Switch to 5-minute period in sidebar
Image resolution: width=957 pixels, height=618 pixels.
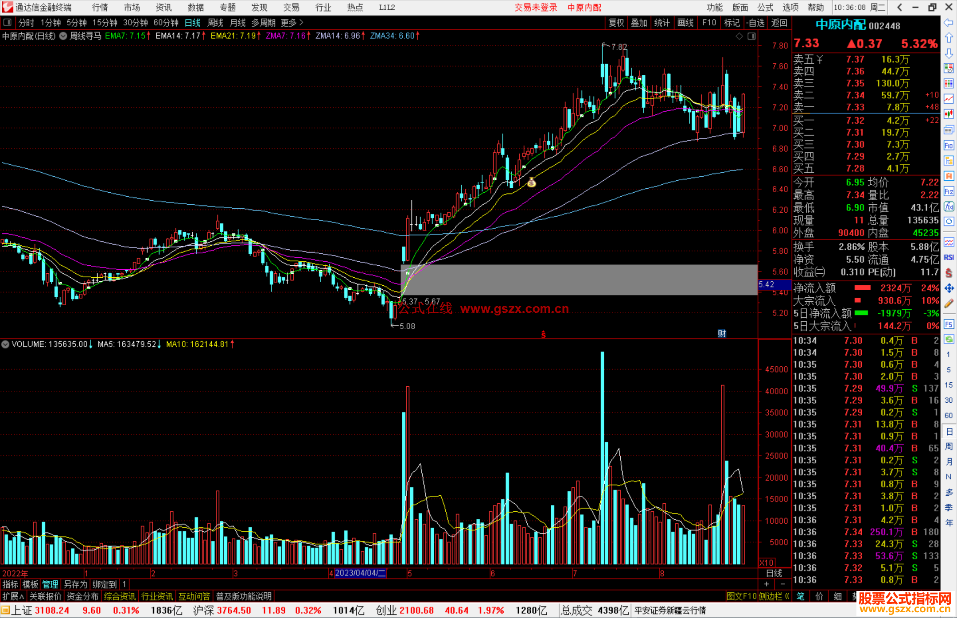click(x=948, y=369)
